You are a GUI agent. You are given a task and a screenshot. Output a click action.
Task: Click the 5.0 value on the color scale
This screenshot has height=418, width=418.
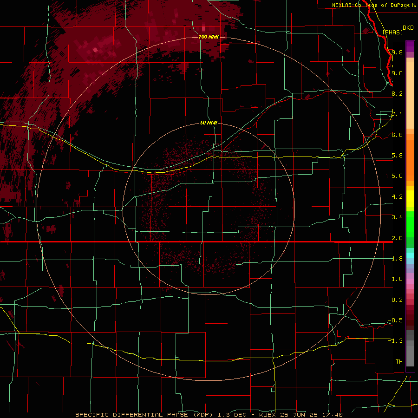pyautogui.click(x=397, y=176)
